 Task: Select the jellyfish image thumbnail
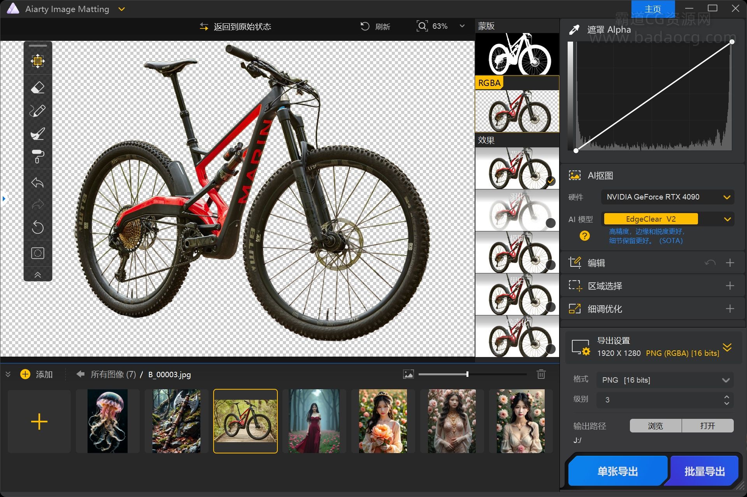tap(107, 421)
